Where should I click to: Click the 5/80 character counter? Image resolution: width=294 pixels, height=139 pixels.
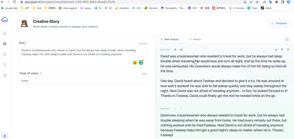click(145, 74)
